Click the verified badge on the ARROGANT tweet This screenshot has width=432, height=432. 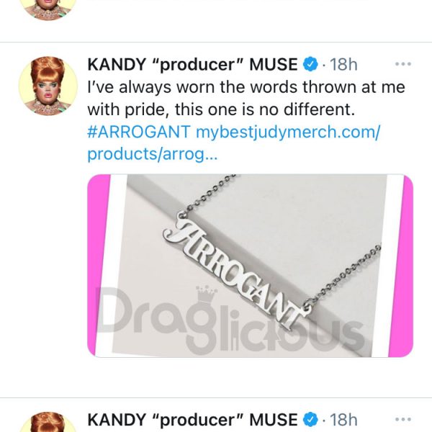click(310, 64)
